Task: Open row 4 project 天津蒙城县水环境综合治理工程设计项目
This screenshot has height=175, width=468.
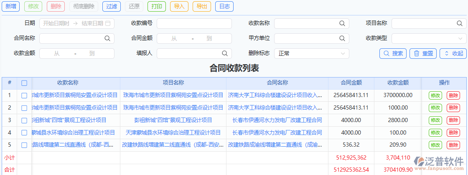Action: pyautogui.click(x=173, y=133)
